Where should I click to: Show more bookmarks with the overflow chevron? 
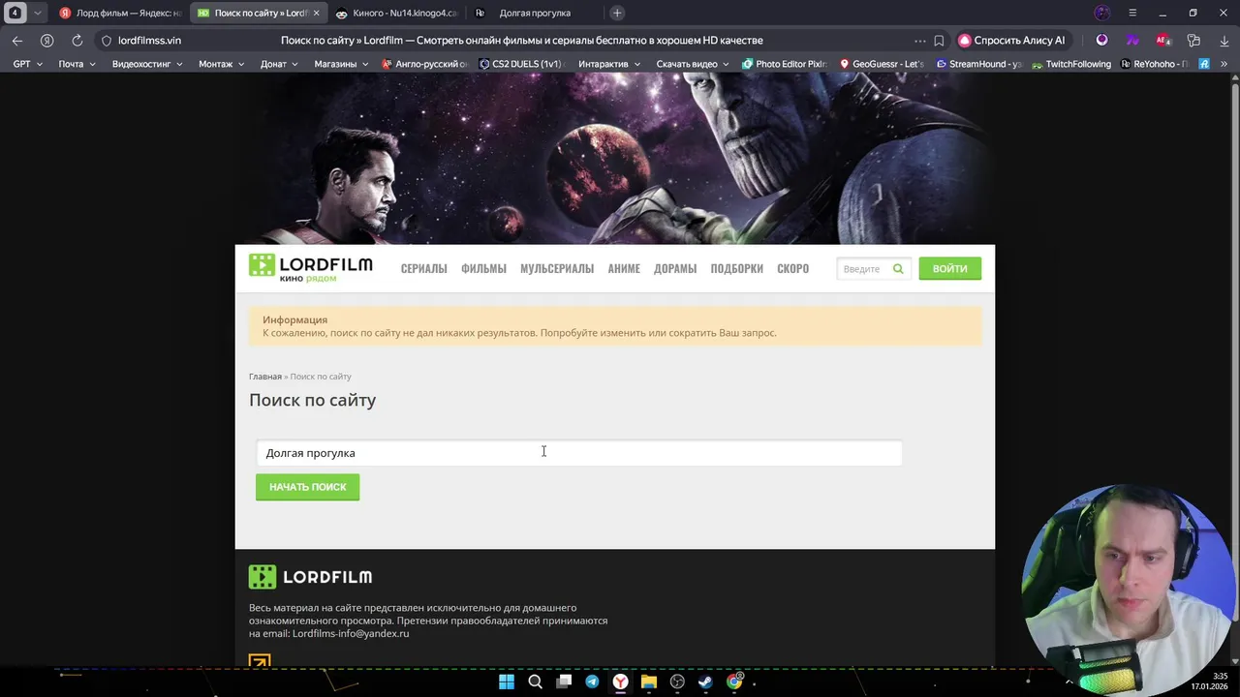(1224, 64)
